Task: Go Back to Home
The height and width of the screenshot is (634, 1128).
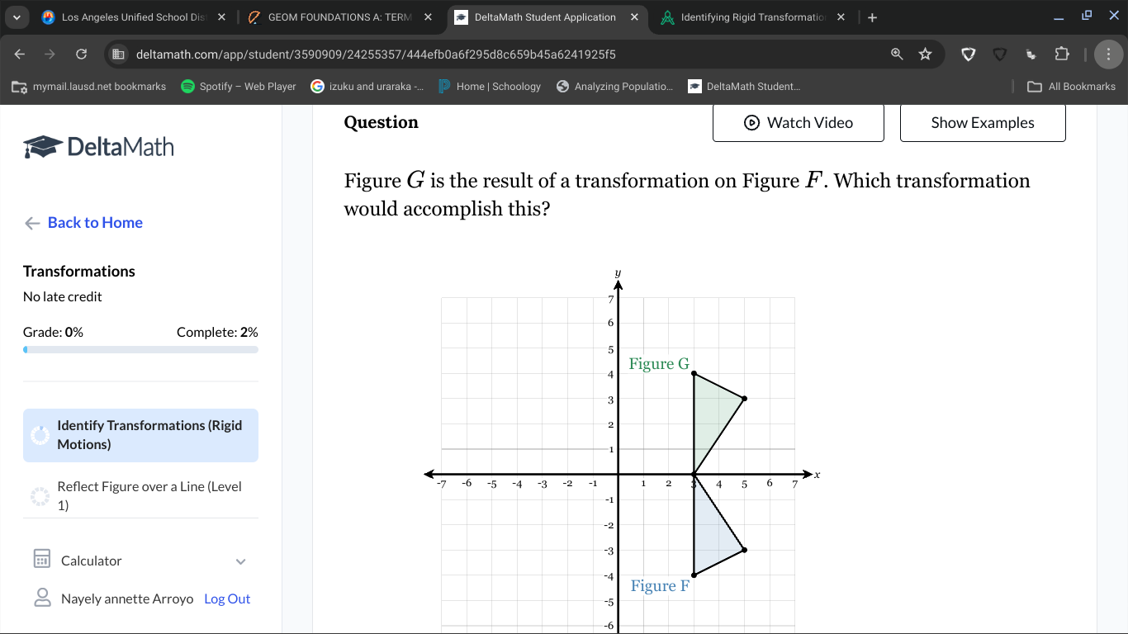Action: coord(83,223)
